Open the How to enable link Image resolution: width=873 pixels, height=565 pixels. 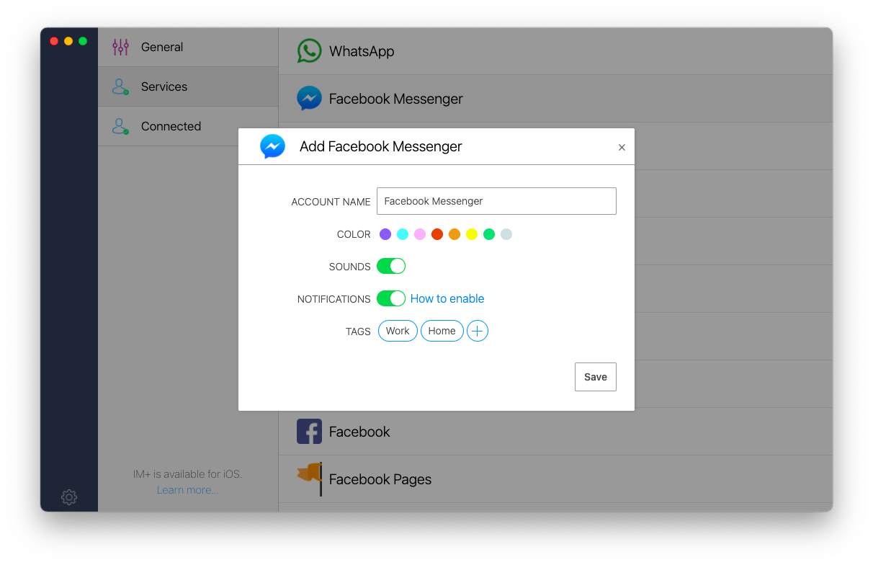(x=447, y=298)
